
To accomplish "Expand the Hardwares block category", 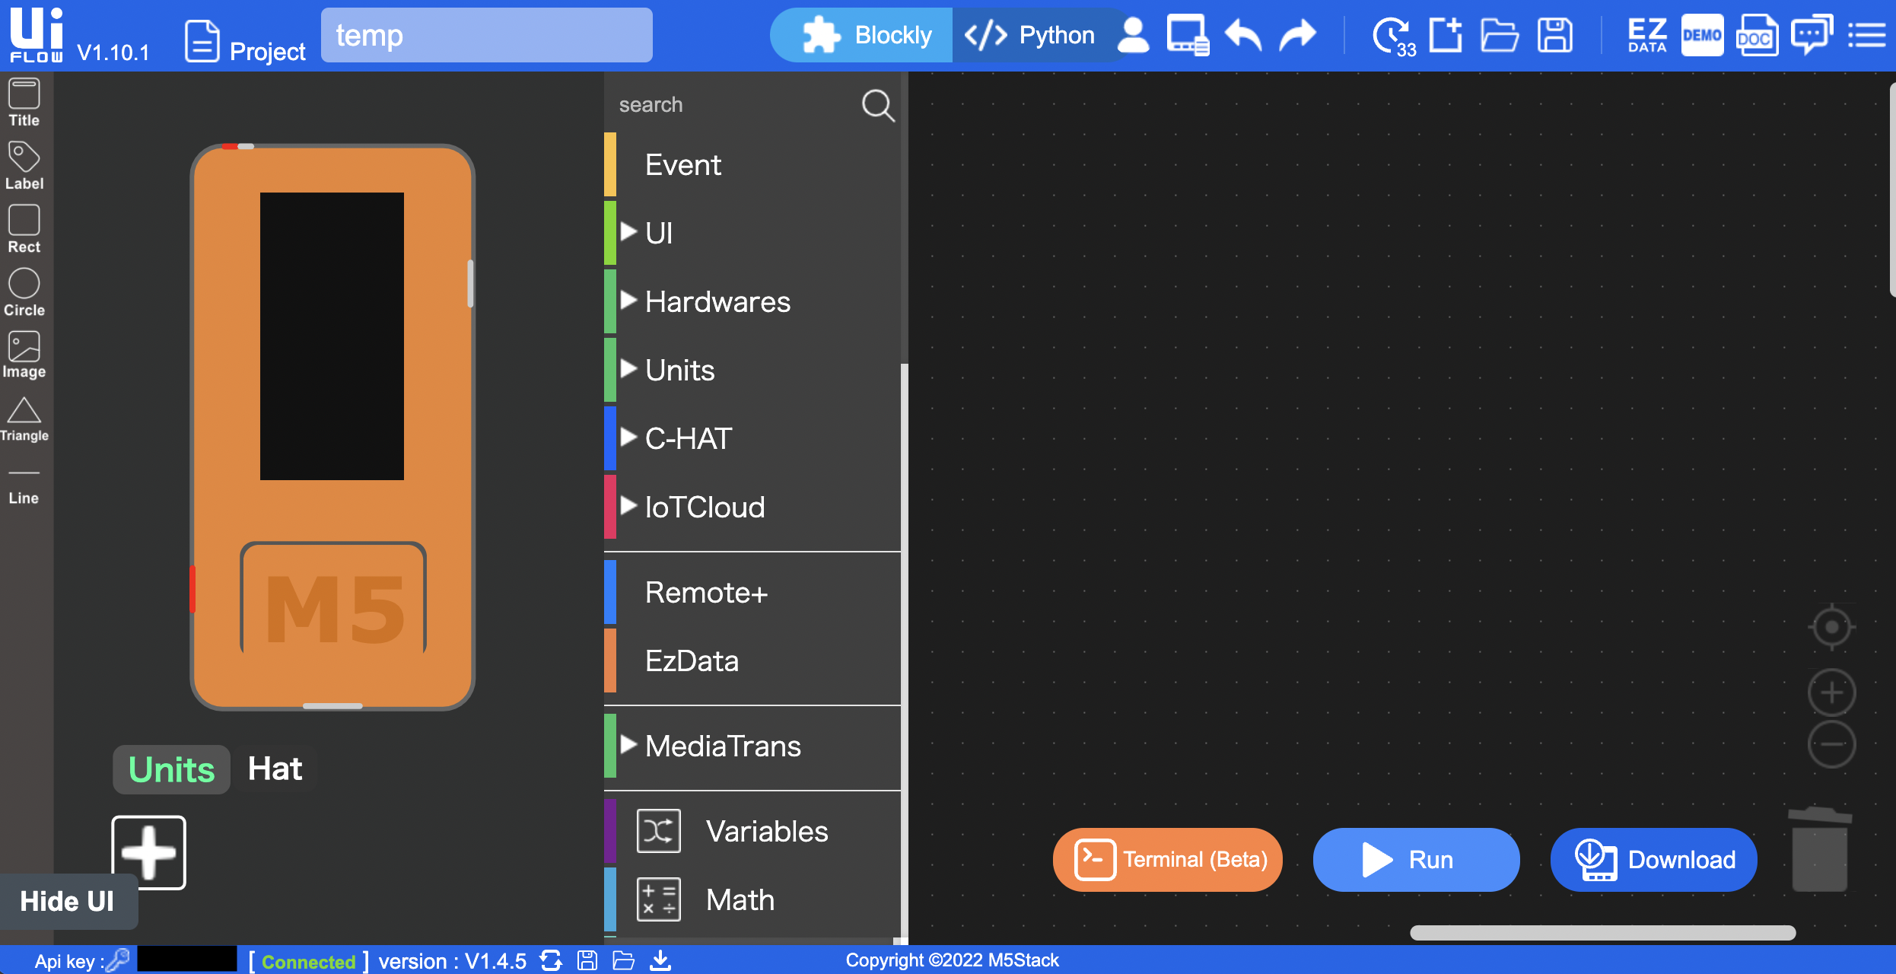I will pyautogui.click(x=717, y=302).
